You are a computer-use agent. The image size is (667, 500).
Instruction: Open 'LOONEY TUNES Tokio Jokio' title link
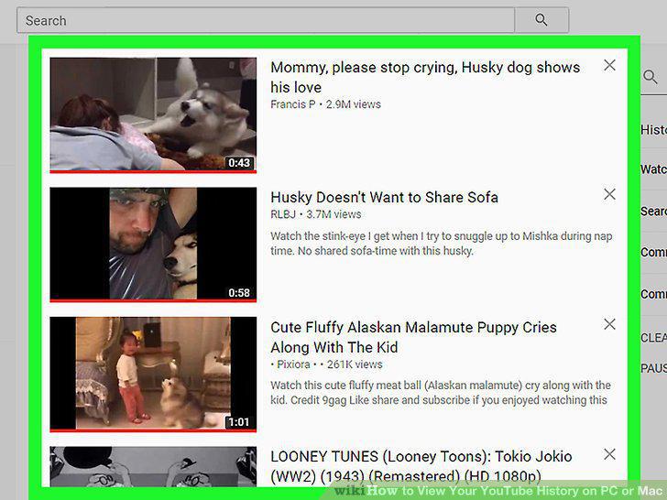(x=421, y=466)
